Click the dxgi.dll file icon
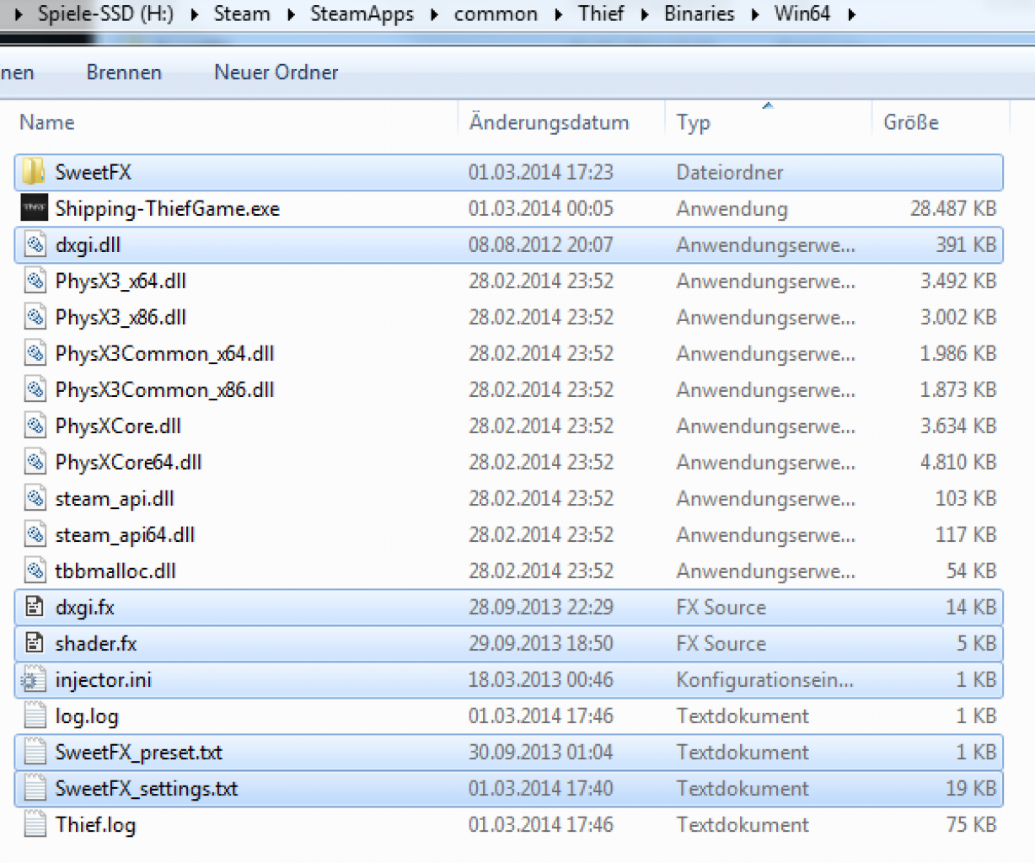This screenshot has width=1035, height=863. pyautogui.click(x=35, y=244)
